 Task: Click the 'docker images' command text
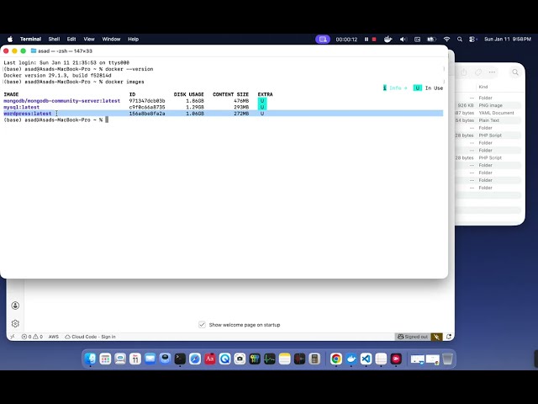pos(124,82)
